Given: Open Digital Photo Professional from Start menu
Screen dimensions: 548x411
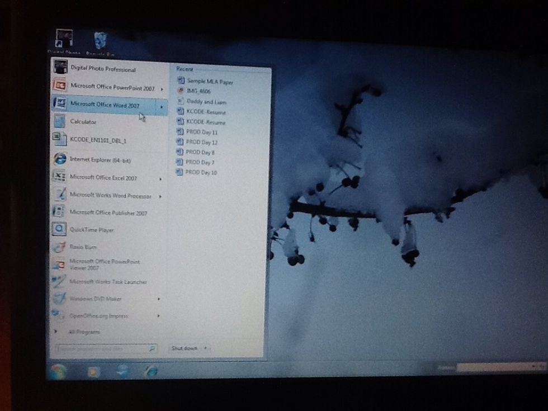Looking at the screenshot, I should [x=102, y=69].
